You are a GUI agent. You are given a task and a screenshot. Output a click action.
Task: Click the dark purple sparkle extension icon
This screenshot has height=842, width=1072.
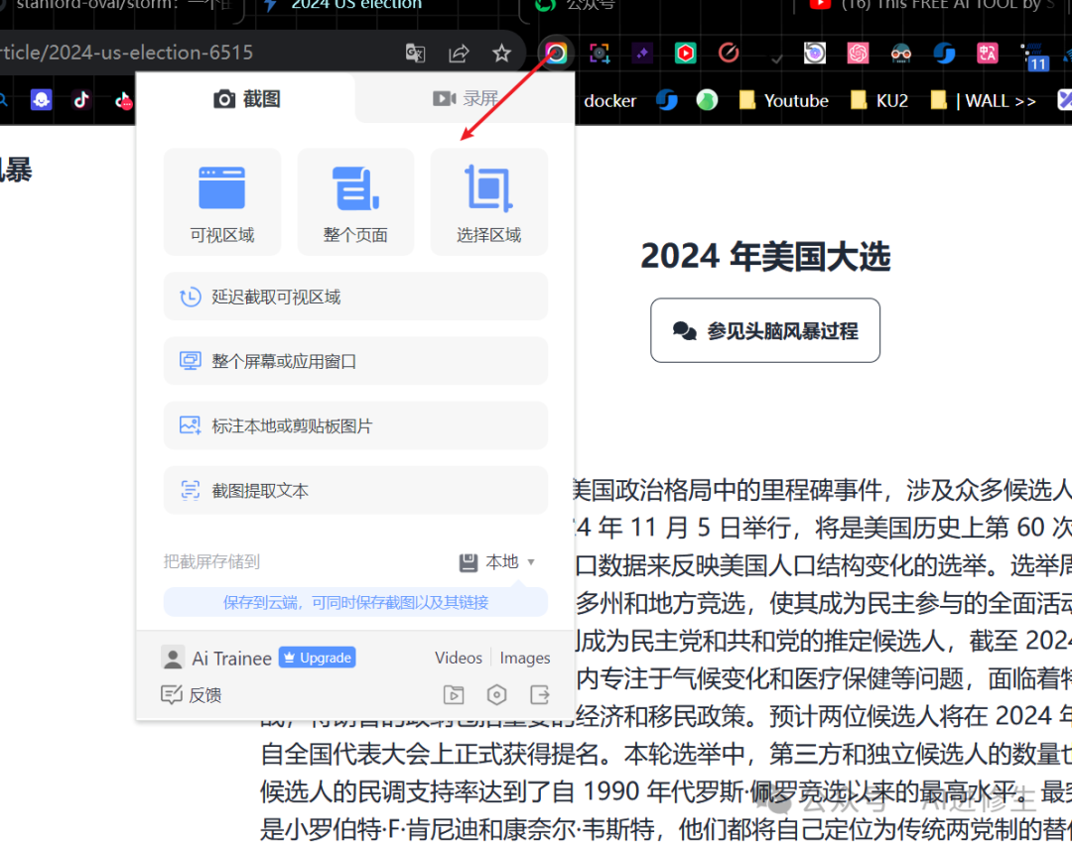tap(642, 53)
